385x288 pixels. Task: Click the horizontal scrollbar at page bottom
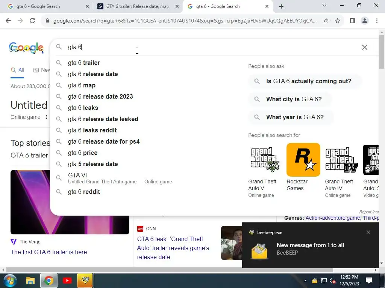(170, 270)
